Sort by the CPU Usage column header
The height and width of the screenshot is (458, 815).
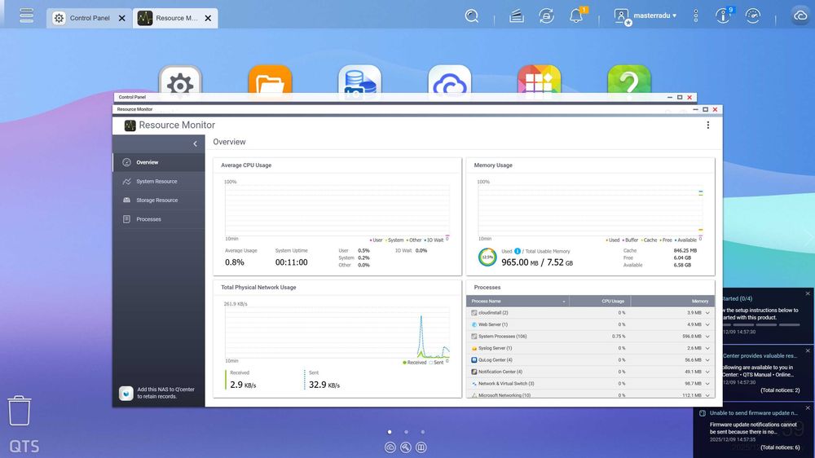click(600, 301)
